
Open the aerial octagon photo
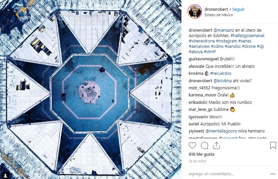[x=91, y=90]
